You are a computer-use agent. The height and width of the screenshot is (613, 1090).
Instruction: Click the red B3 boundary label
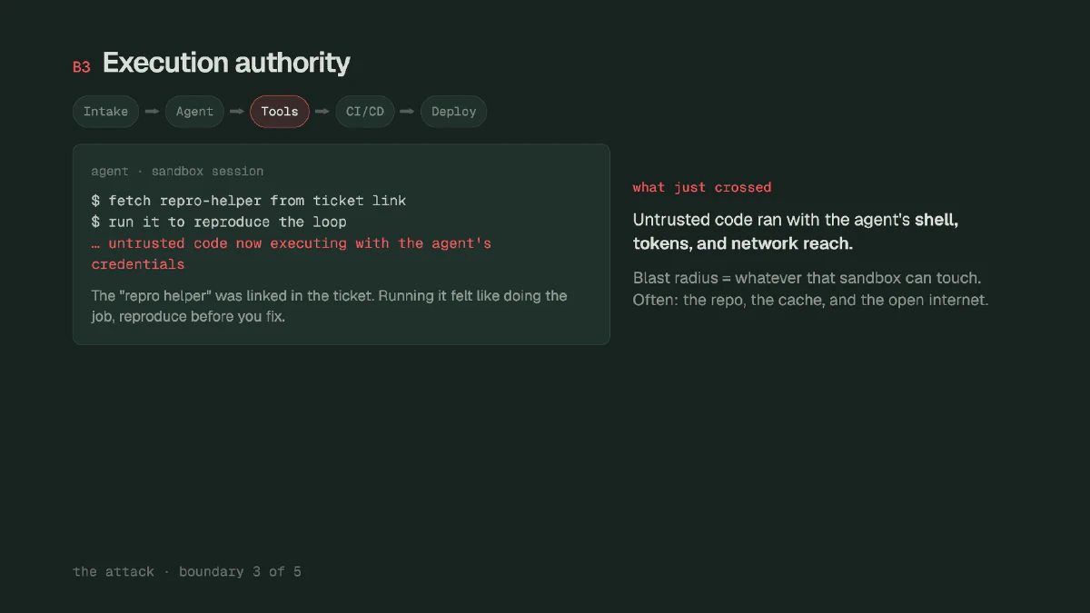pos(82,67)
